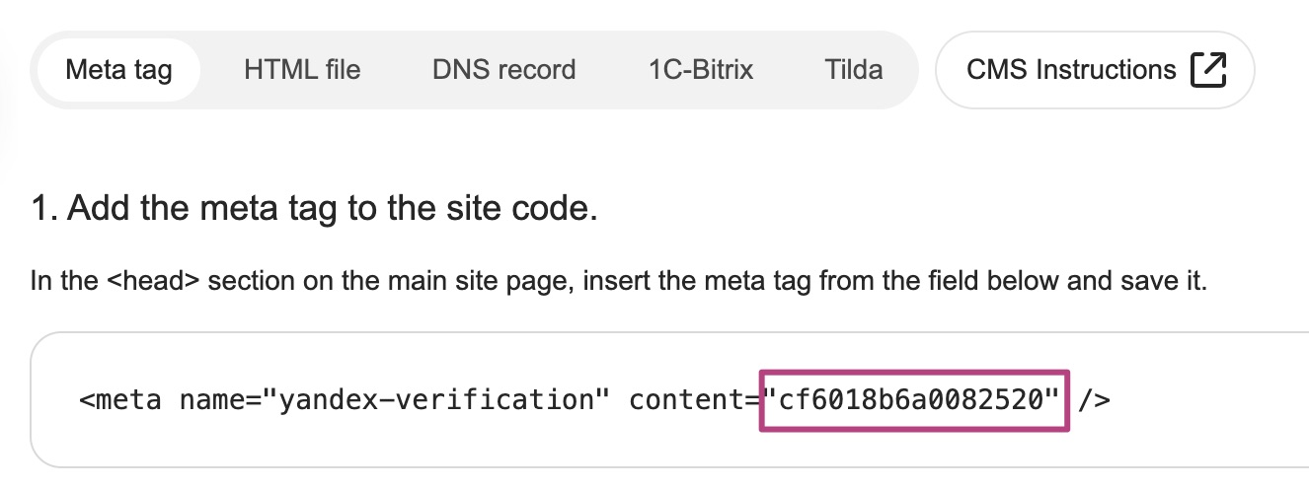Image resolution: width=1309 pixels, height=487 pixels.
Task: Click the closing "/>" of the meta tag
Action: pyautogui.click(x=1094, y=400)
